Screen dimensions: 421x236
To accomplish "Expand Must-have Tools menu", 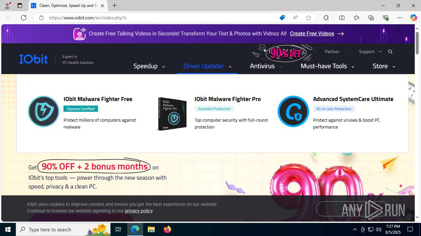I will [327, 66].
